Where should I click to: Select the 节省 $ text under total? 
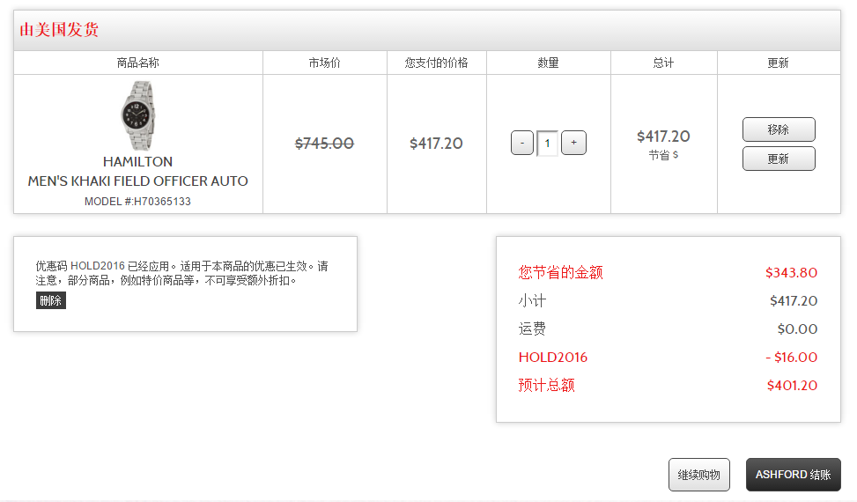point(663,155)
